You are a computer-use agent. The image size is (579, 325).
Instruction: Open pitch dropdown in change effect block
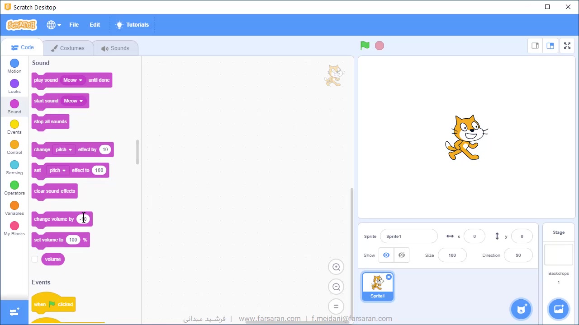(x=64, y=149)
